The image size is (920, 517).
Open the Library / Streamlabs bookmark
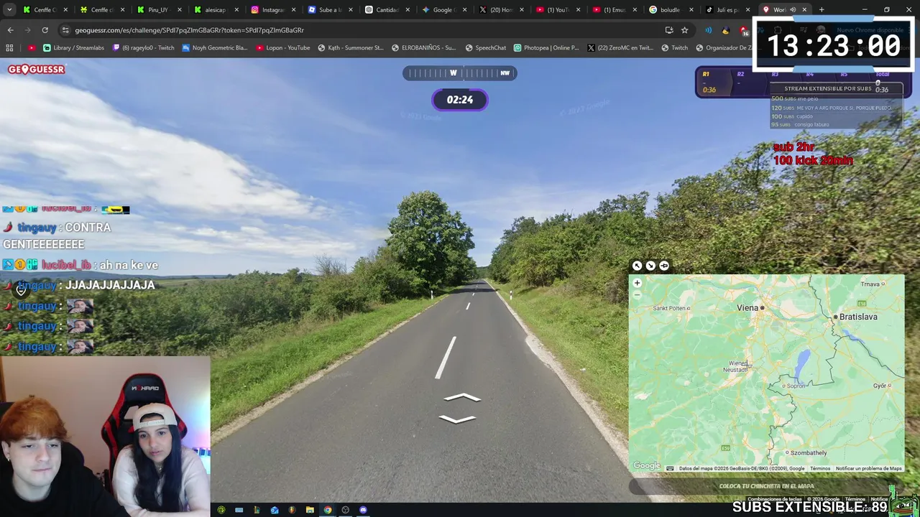coord(73,48)
